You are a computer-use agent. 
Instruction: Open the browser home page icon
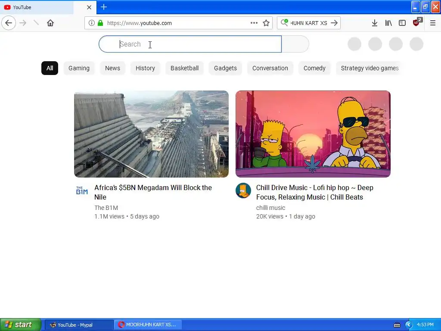coord(50,23)
